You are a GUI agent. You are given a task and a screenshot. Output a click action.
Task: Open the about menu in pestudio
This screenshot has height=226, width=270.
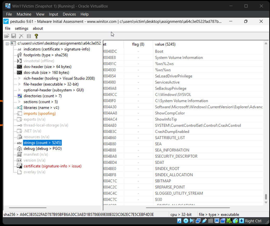pyautogui.click(x=37, y=28)
